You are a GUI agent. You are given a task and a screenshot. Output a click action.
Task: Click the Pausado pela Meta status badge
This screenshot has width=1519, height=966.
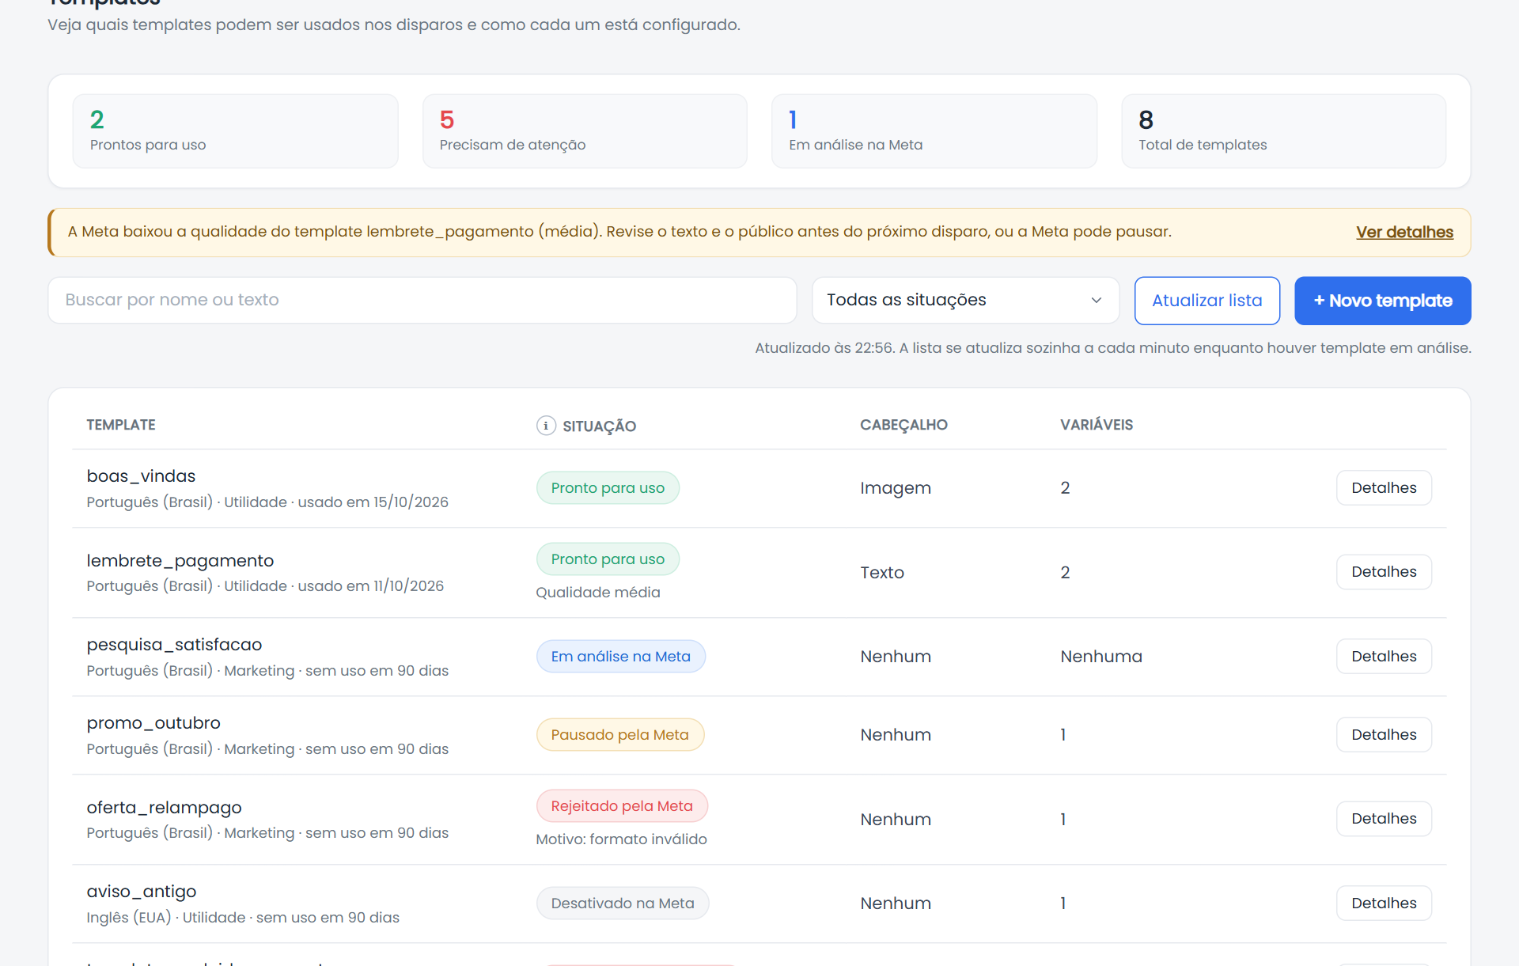(619, 734)
